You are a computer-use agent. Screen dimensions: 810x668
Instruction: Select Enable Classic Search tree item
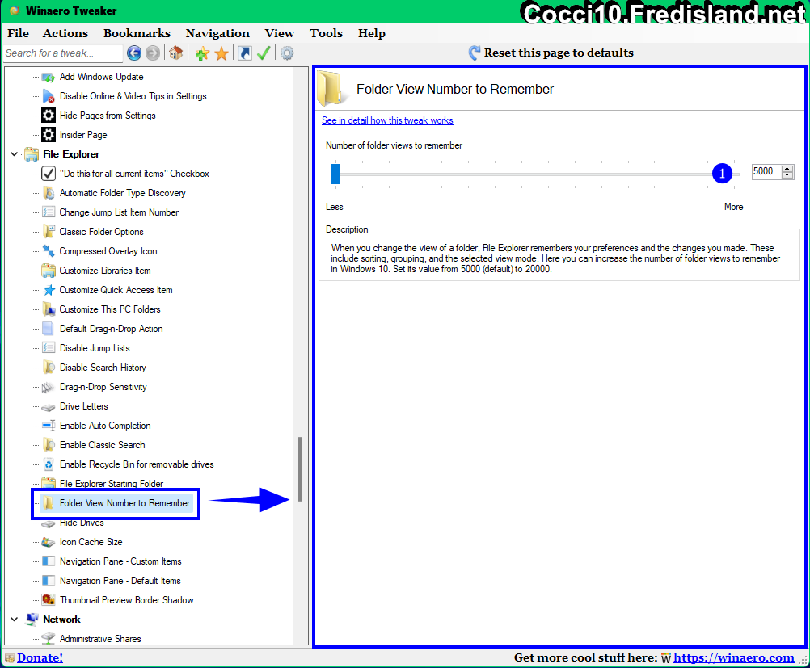103,445
